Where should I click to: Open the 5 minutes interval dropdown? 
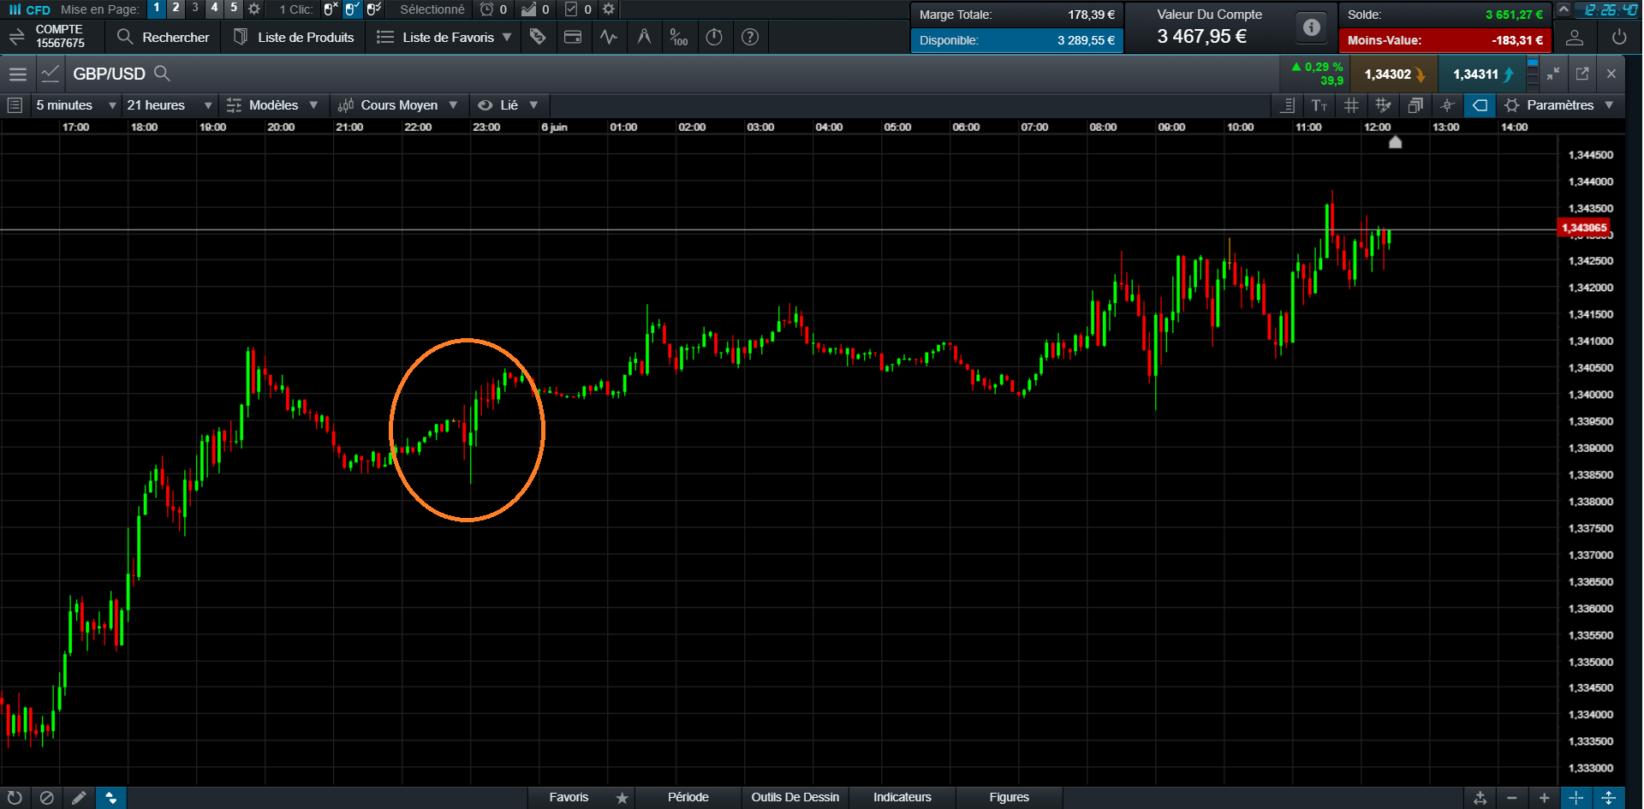pyautogui.click(x=75, y=105)
